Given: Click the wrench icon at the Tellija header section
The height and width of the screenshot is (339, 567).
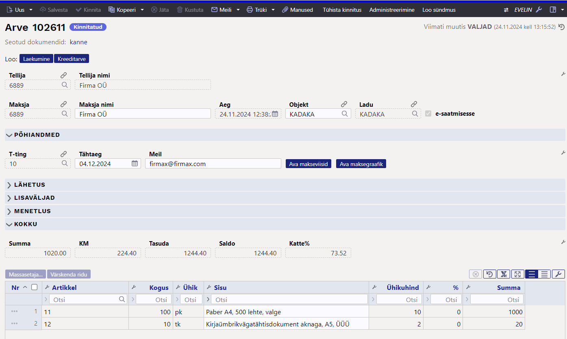Looking at the screenshot, I should pos(563,74).
